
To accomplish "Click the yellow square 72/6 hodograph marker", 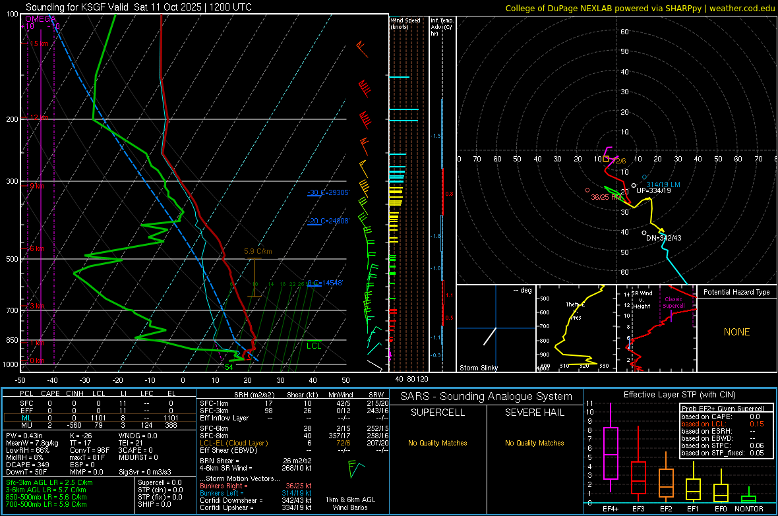I will (606, 159).
